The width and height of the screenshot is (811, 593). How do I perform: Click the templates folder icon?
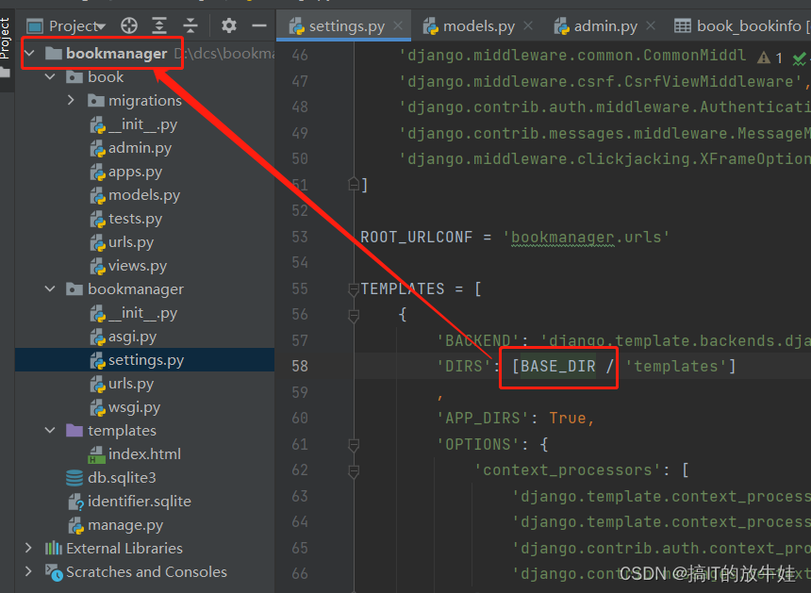(74, 430)
